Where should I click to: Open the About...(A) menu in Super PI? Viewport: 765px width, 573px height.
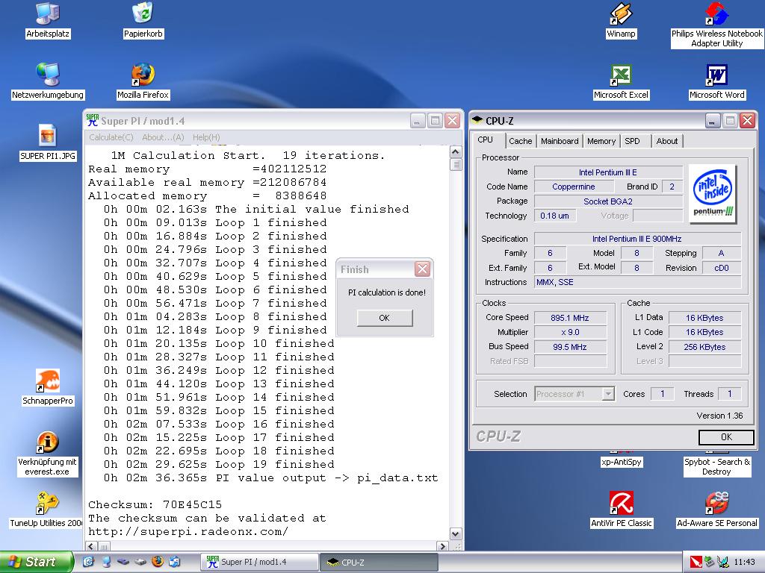pyautogui.click(x=163, y=137)
